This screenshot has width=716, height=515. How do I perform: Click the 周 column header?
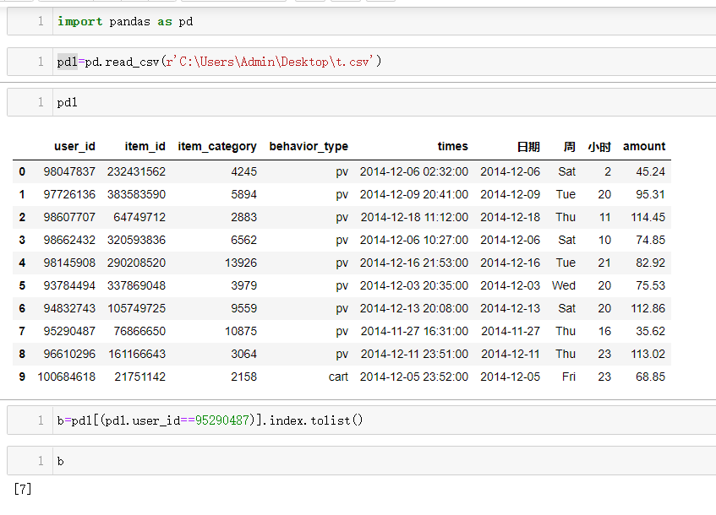tap(570, 147)
